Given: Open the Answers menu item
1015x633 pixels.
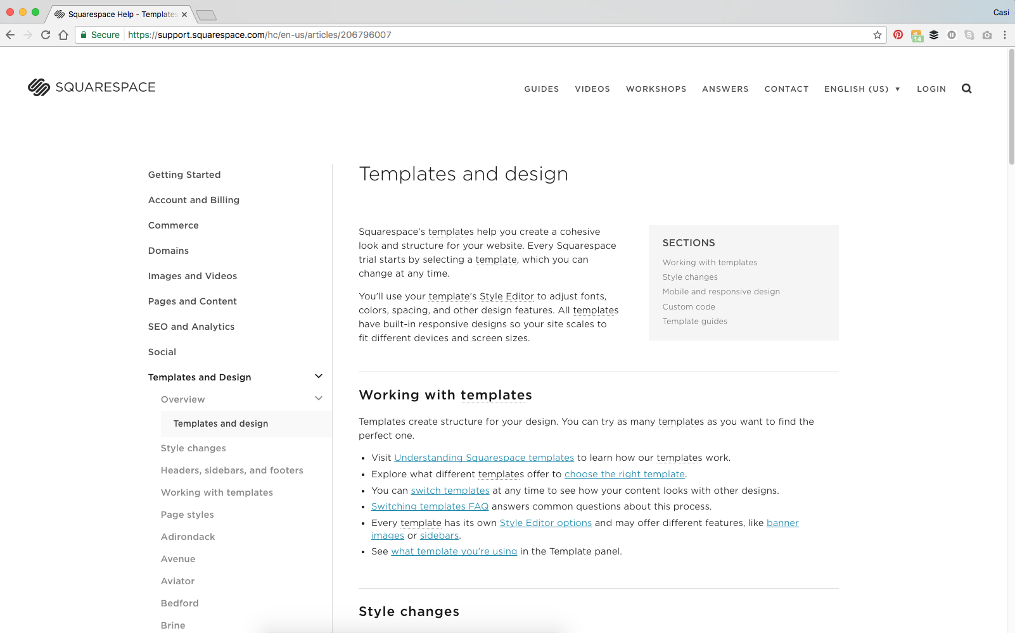Looking at the screenshot, I should tap(725, 89).
